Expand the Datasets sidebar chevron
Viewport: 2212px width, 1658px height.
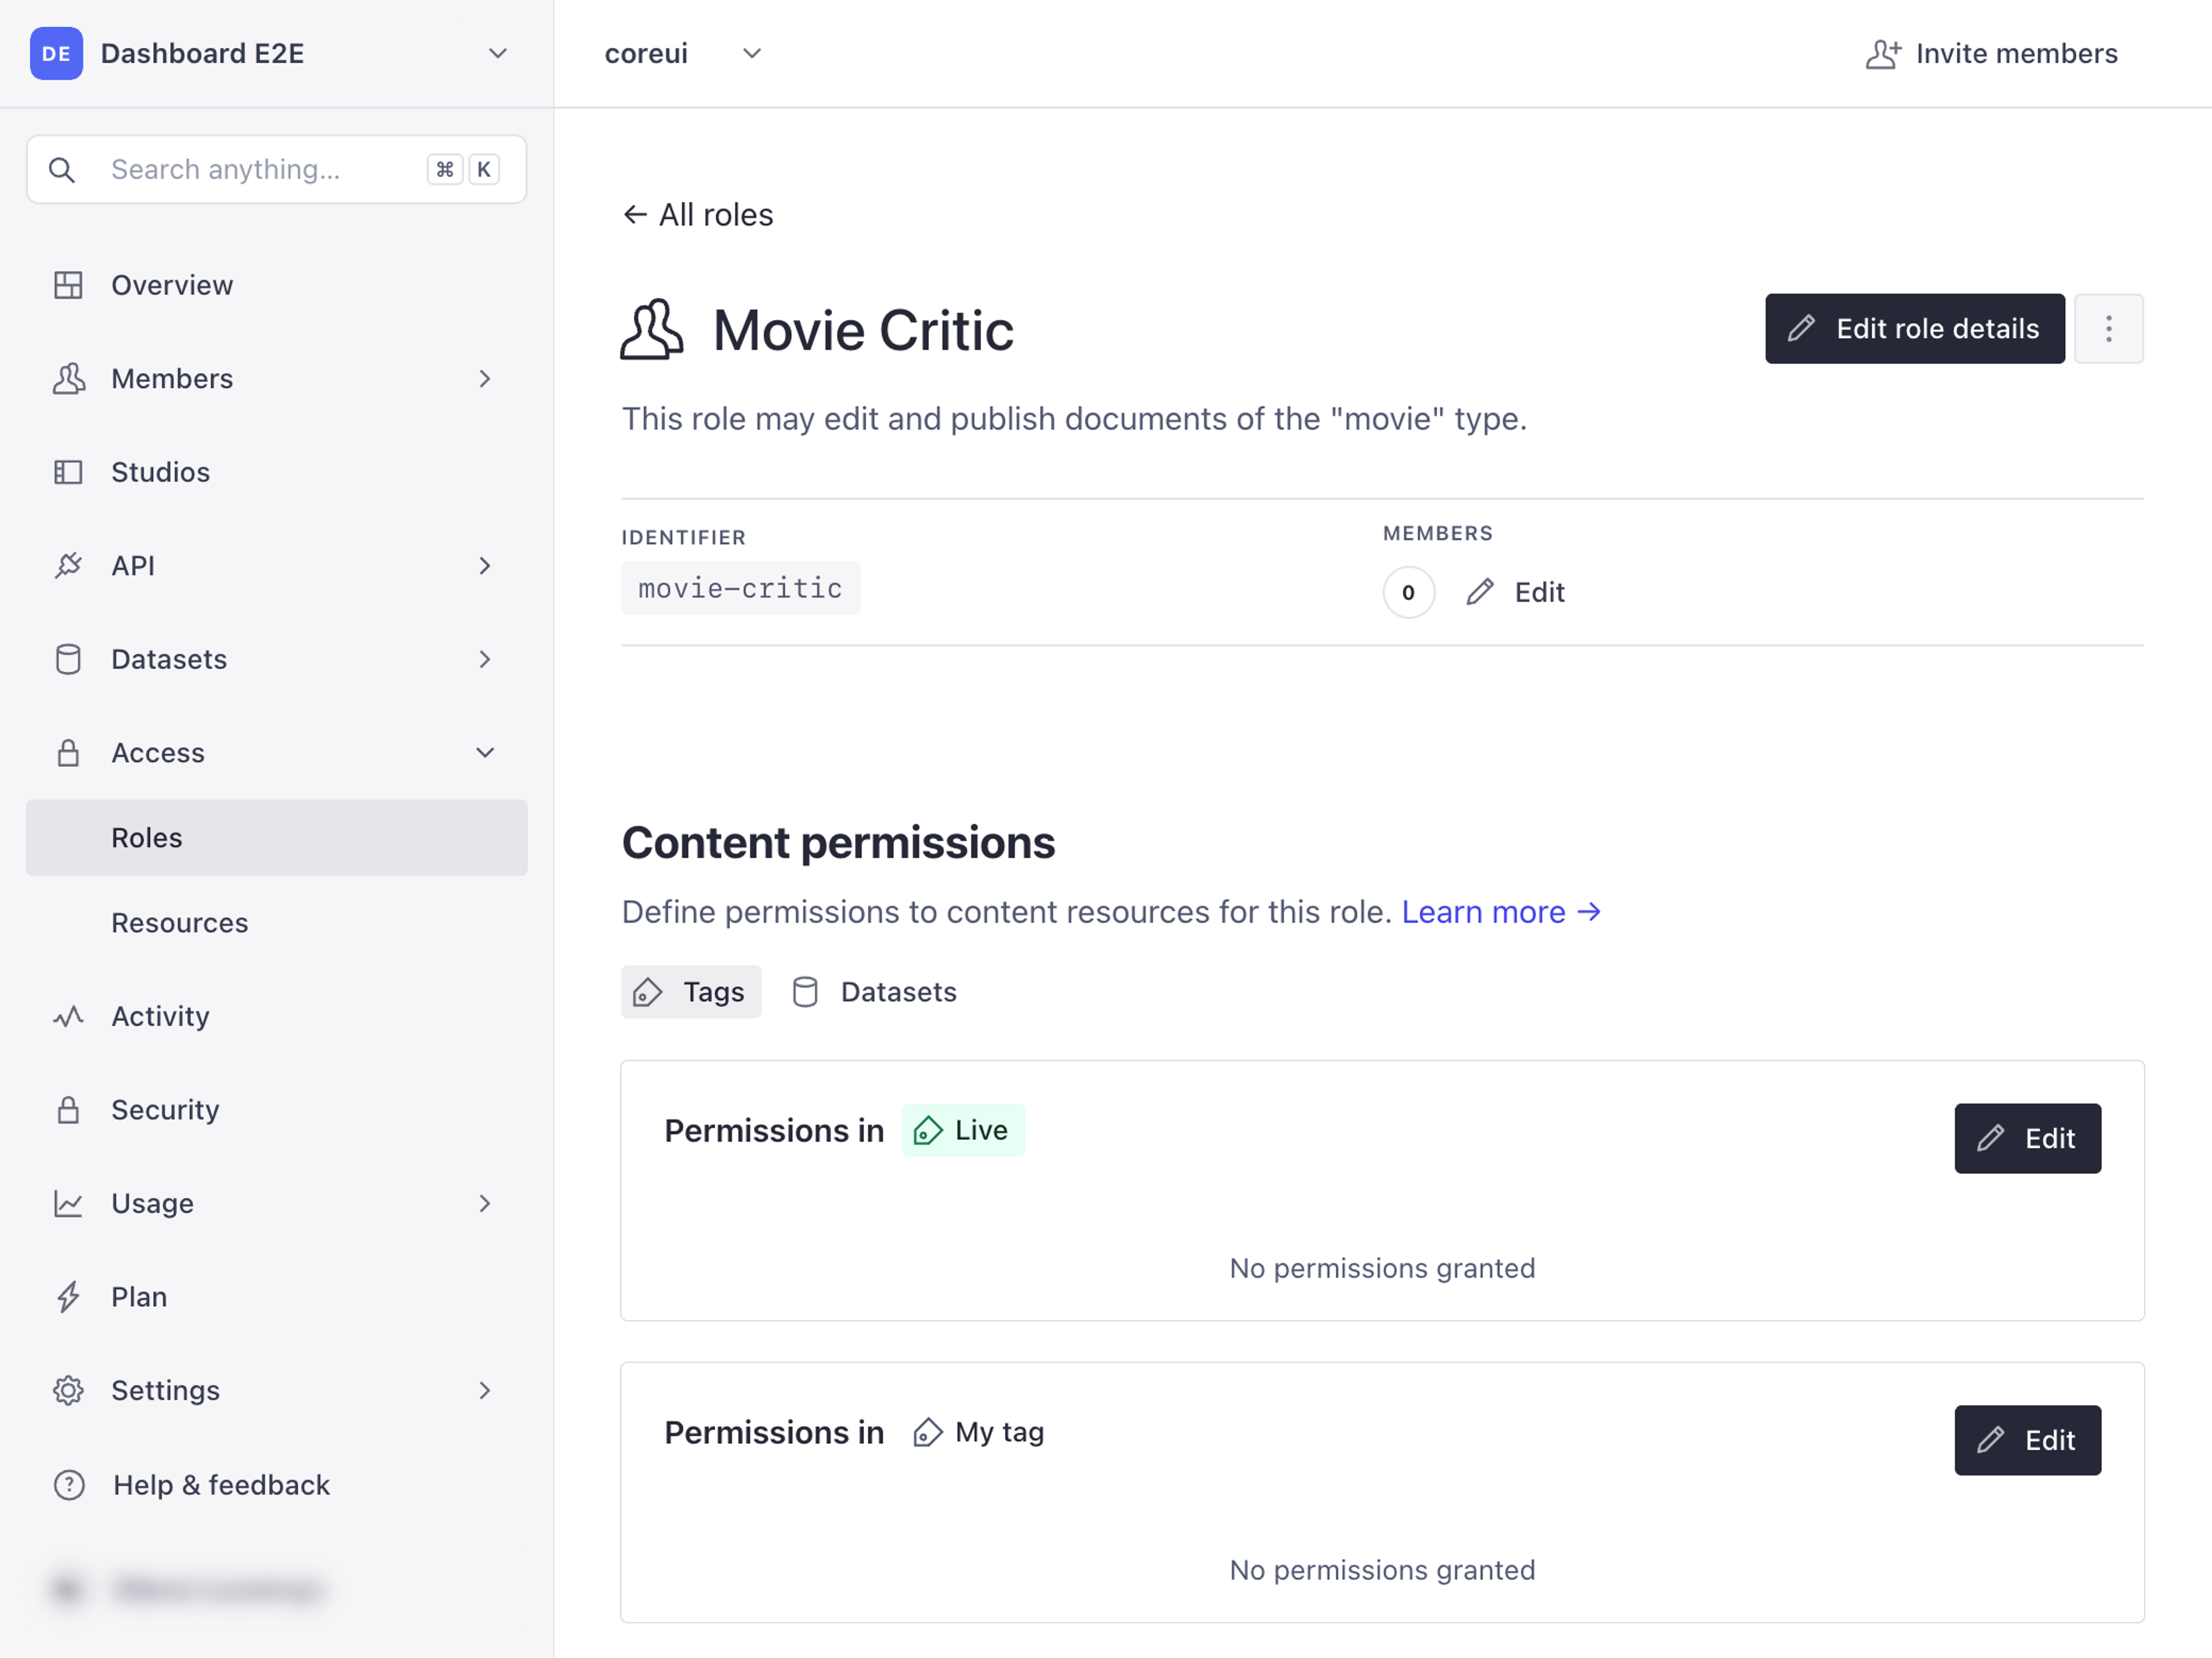tap(485, 660)
